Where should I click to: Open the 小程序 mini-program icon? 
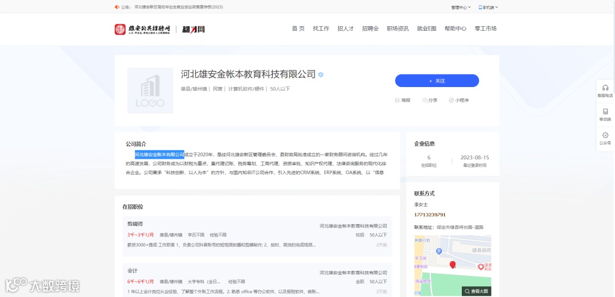click(451, 100)
